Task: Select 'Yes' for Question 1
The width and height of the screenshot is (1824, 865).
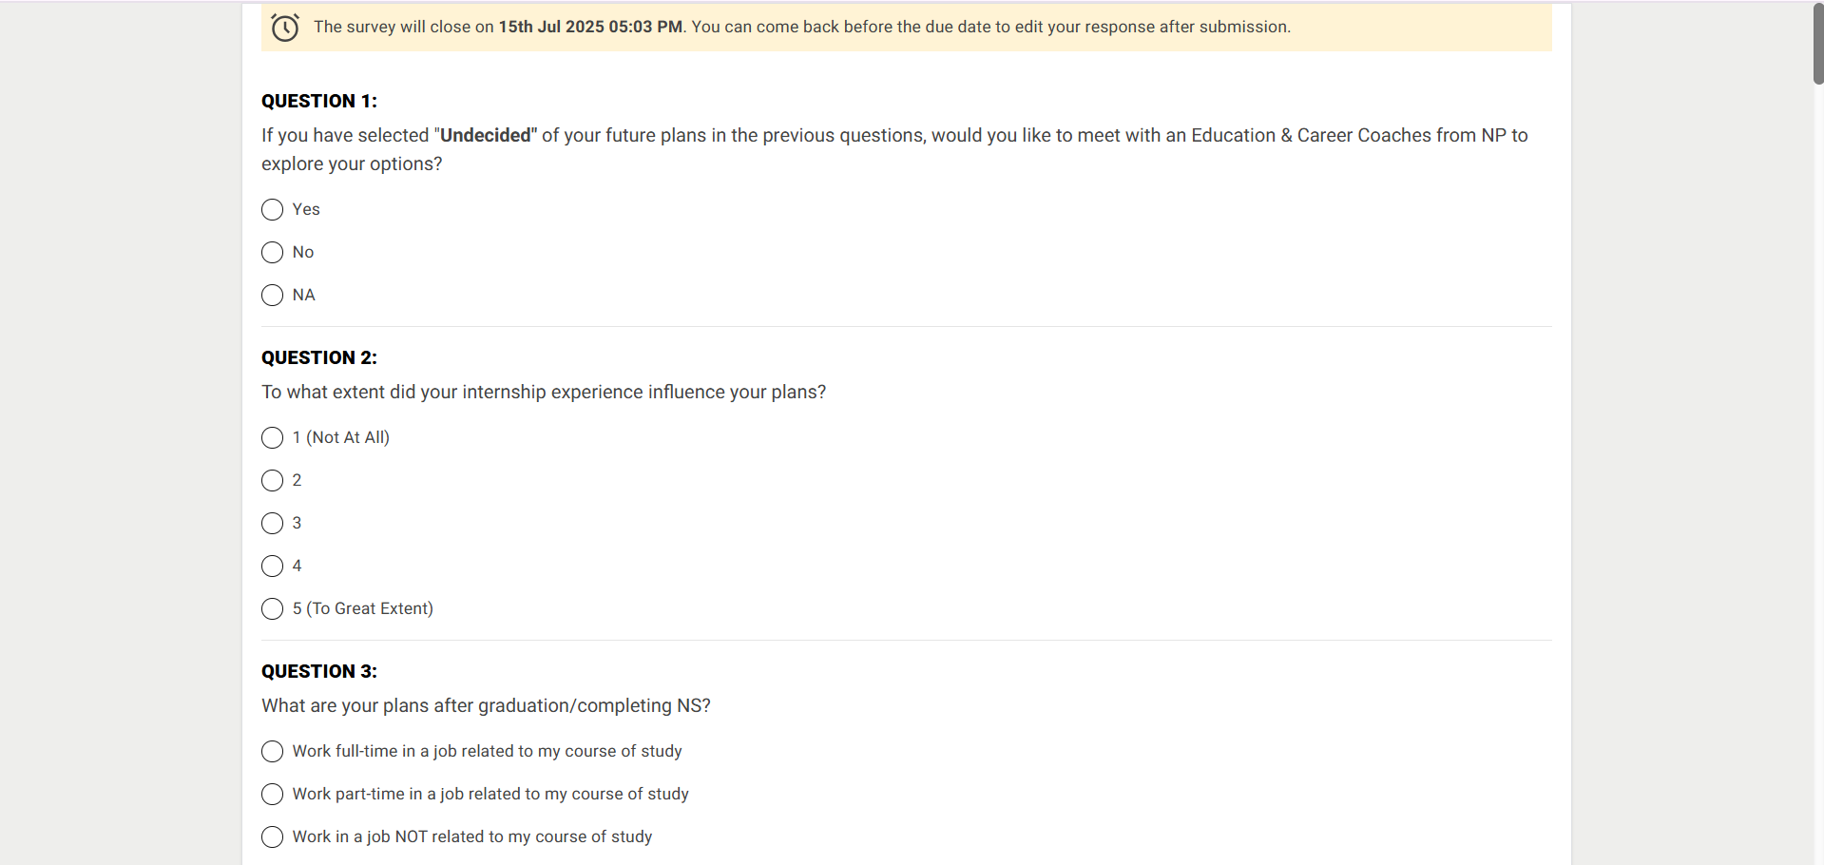Action: tap(271, 209)
